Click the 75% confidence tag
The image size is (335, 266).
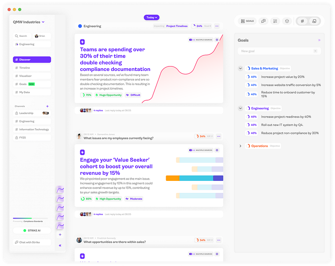86,95
